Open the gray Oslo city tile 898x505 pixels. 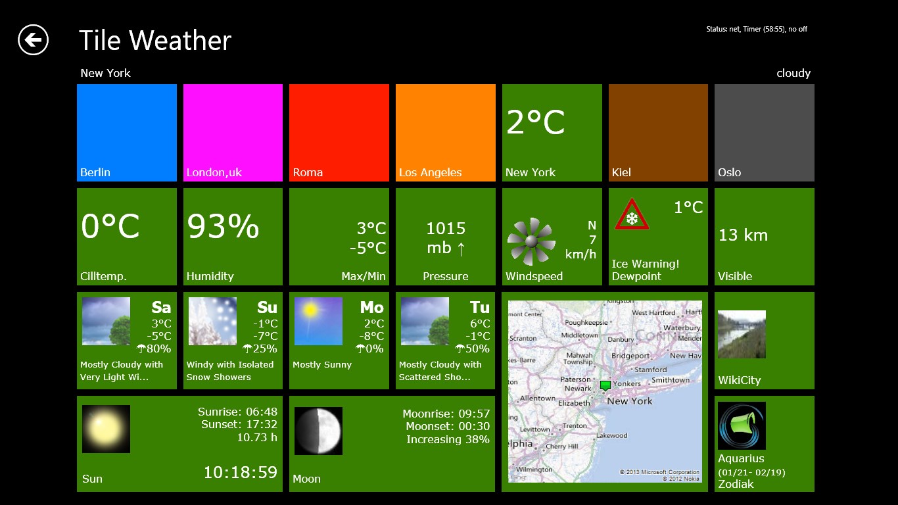click(764, 132)
